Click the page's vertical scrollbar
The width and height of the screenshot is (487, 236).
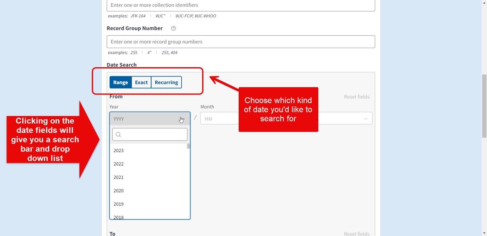coord(484,106)
